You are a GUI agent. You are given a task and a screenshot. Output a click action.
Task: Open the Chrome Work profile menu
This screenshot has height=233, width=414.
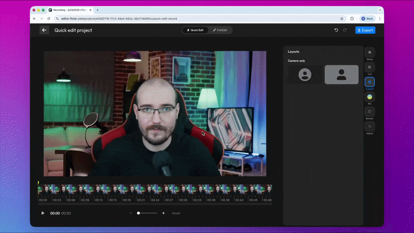point(366,18)
